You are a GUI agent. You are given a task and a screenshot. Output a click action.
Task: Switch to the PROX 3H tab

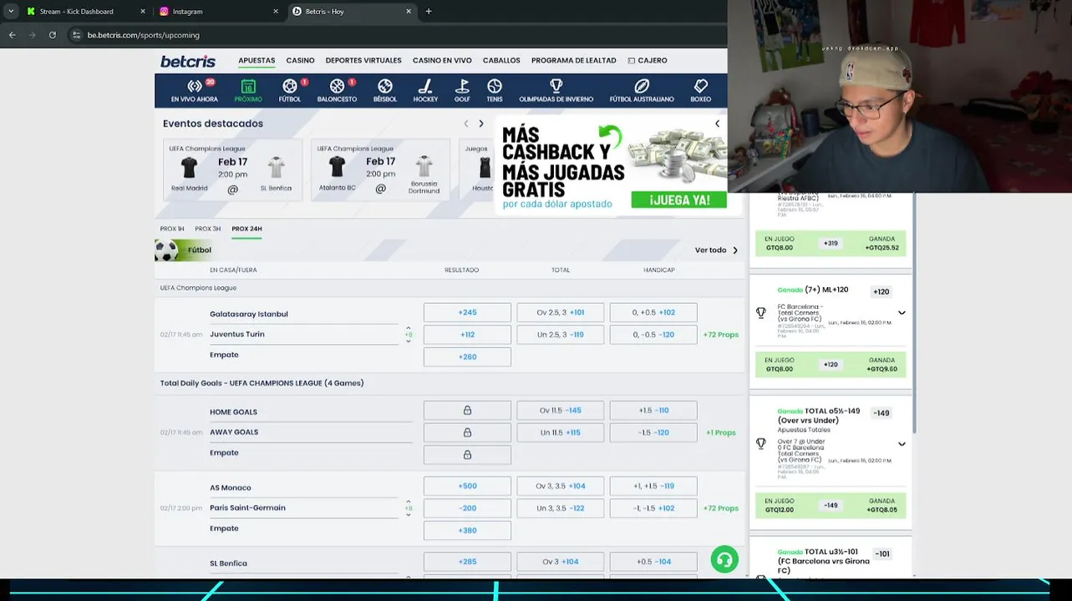[208, 229]
